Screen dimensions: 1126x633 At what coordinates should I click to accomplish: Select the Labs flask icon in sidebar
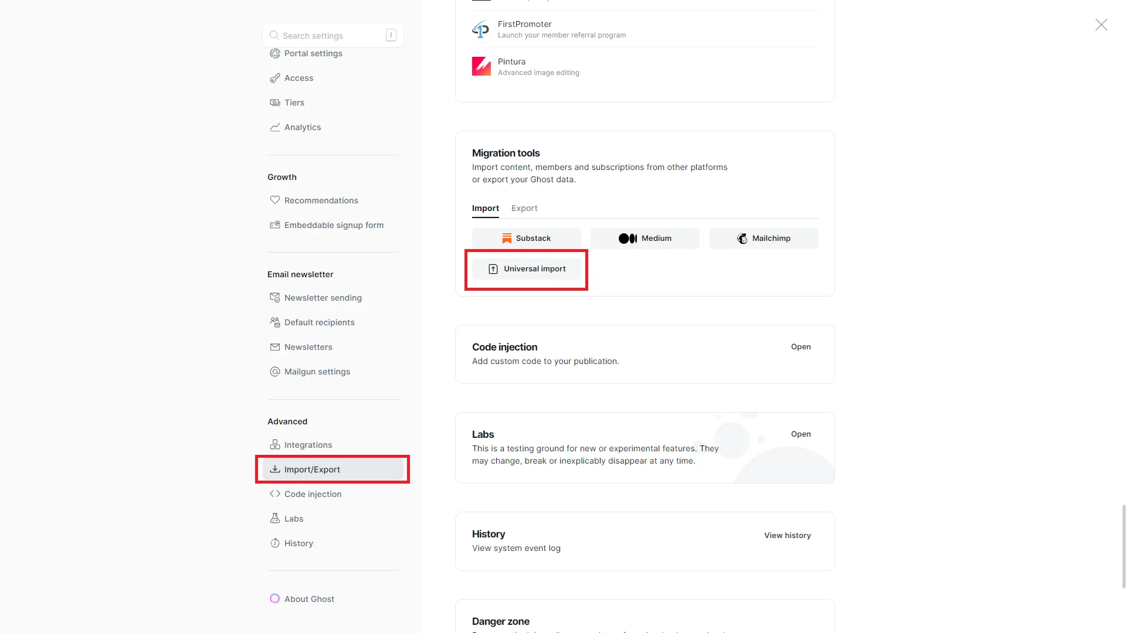pyautogui.click(x=275, y=519)
